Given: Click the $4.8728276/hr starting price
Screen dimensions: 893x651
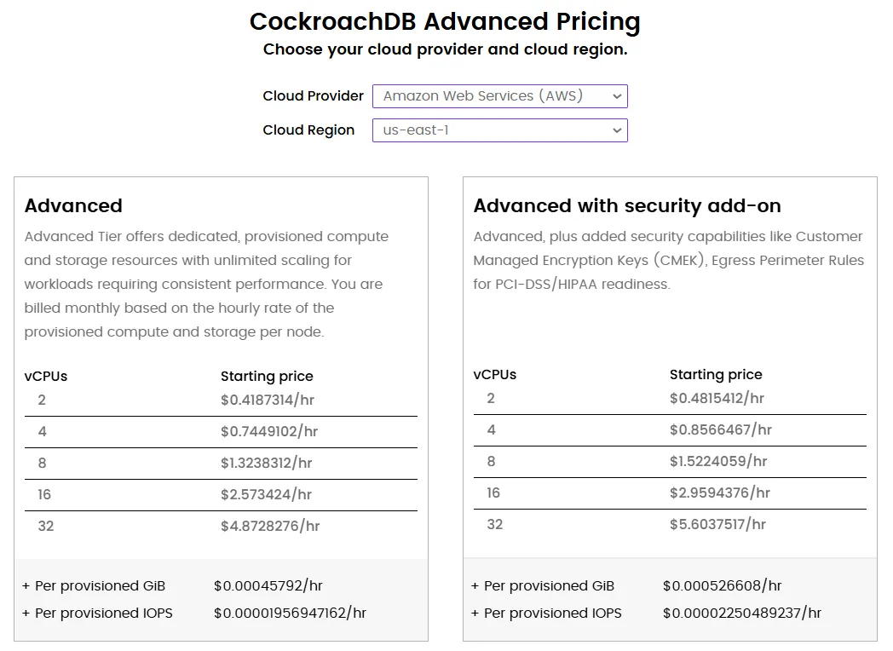Looking at the screenshot, I should pos(270,526).
